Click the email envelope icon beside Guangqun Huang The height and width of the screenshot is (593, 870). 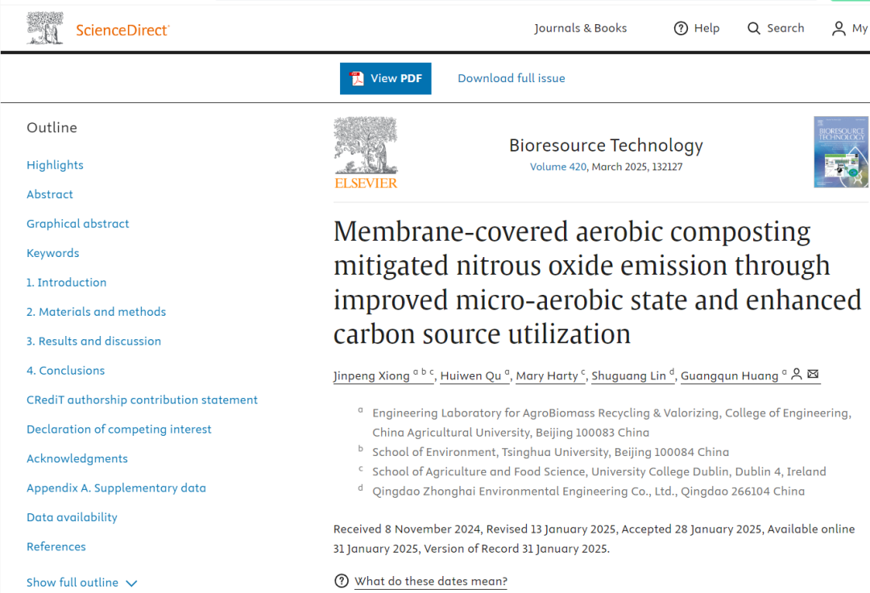point(813,375)
